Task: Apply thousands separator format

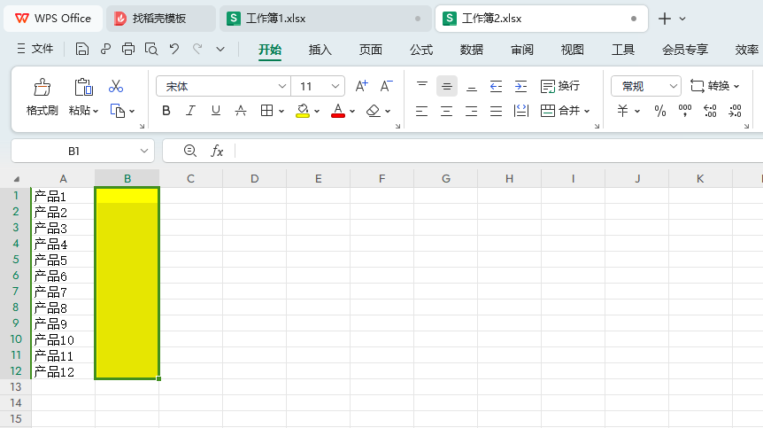Action: (x=685, y=111)
